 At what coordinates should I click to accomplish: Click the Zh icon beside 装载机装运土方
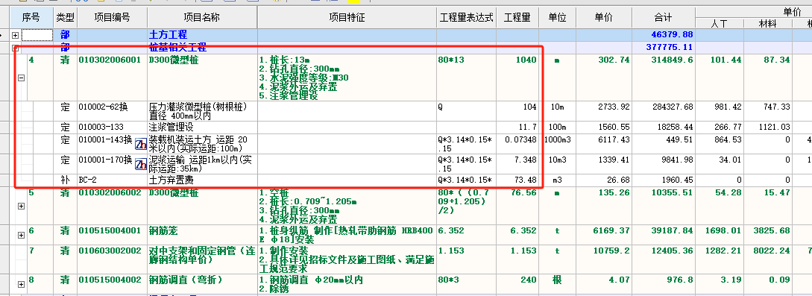(141, 144)
